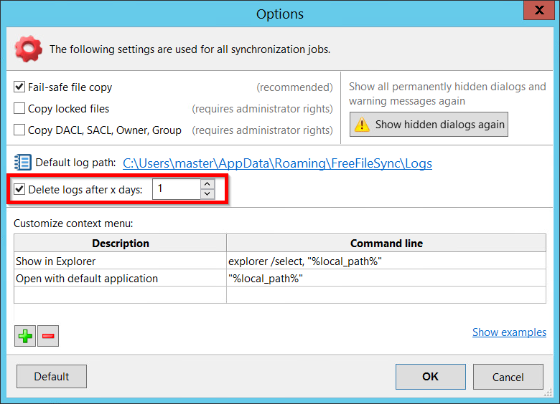
Task: Increase the log retention days with up arrow
Action: pyautogui.click(x=207, y=184)
